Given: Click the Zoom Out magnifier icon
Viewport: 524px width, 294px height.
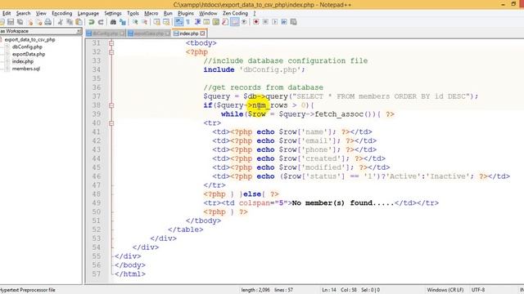Looking at the screenshot, I should (x=145, y=22).
